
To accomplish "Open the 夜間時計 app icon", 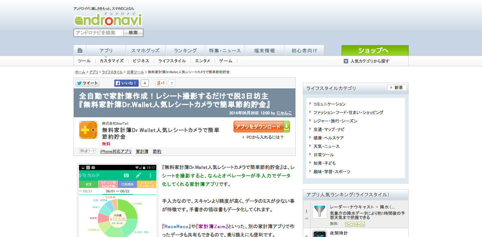I will click(x=320, y=234).
